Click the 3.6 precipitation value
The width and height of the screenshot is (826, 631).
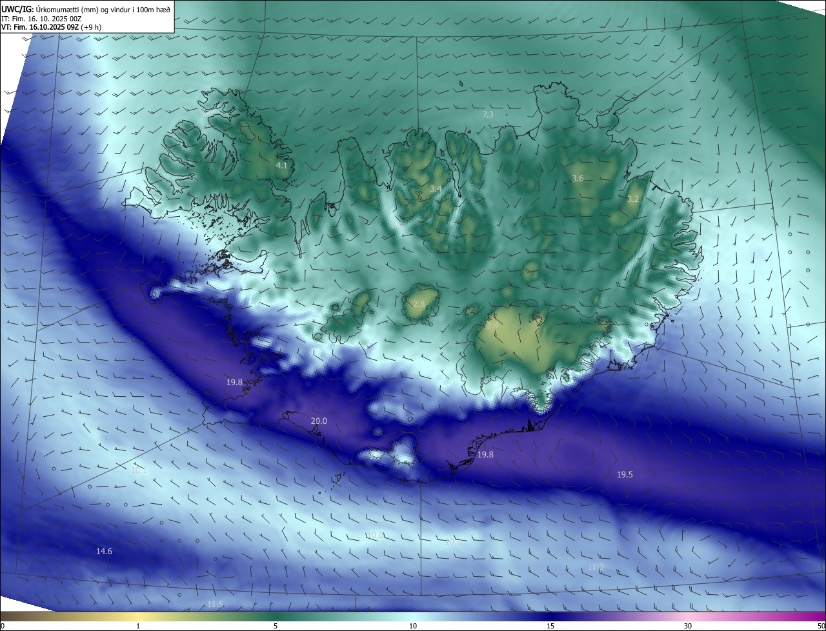pyautogui.click(x=578, y=178)
